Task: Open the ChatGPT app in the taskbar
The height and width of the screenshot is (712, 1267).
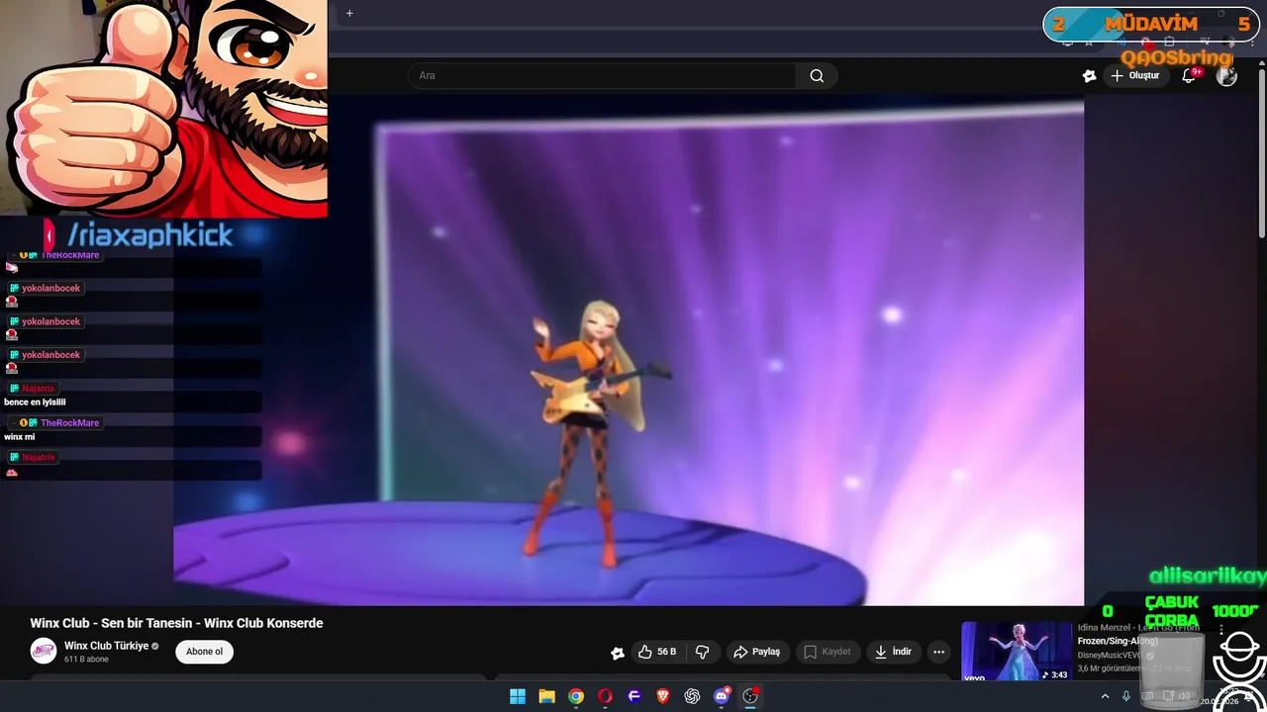Action: (x=692, y=696)
